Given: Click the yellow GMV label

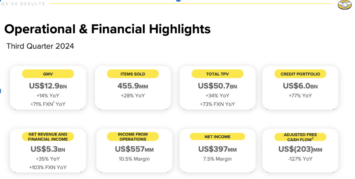Looking at the screenshot, I should click(48, 74).
